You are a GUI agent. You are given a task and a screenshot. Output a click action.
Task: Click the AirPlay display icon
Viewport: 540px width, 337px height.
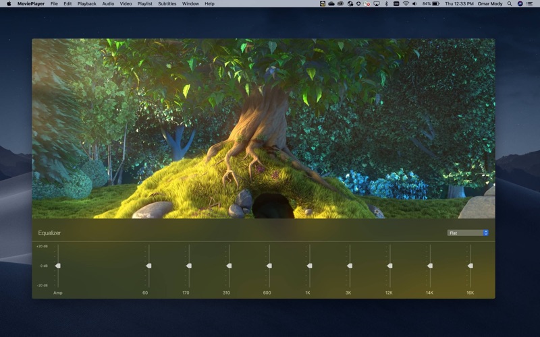pos(377,4)
